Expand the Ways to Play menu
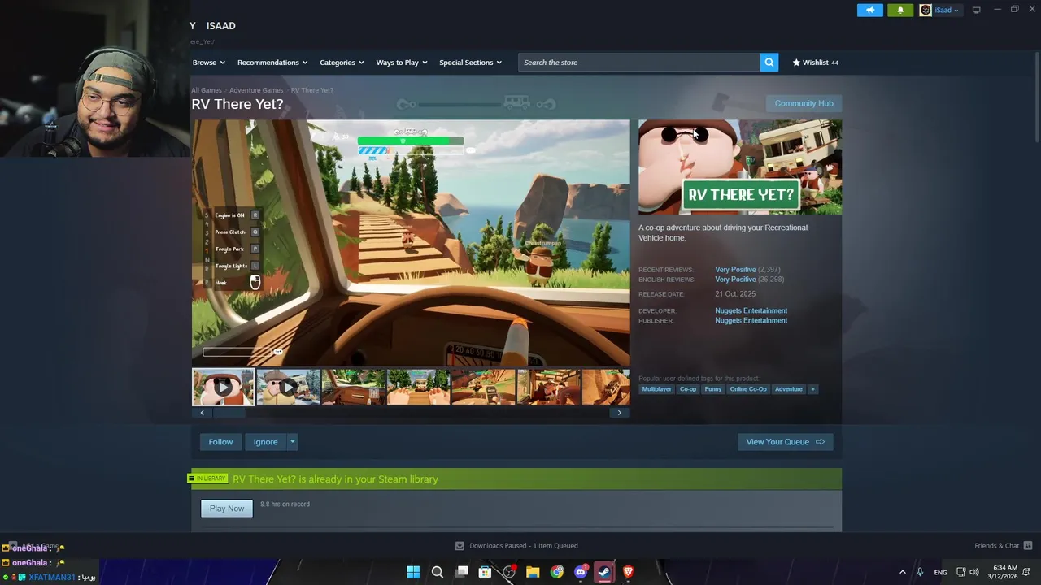This screenshot has width=1041, height=585. 402,63
